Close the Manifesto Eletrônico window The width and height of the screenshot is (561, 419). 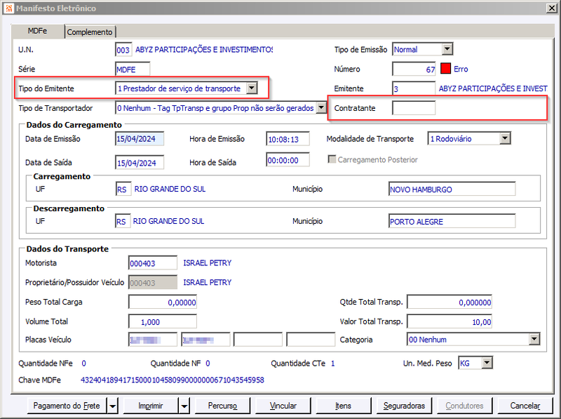[x=551, y=8]
